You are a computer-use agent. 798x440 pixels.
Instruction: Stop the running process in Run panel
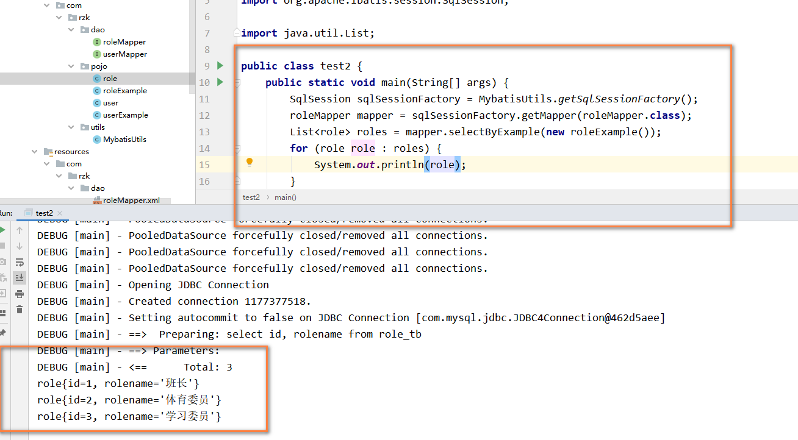2,246
